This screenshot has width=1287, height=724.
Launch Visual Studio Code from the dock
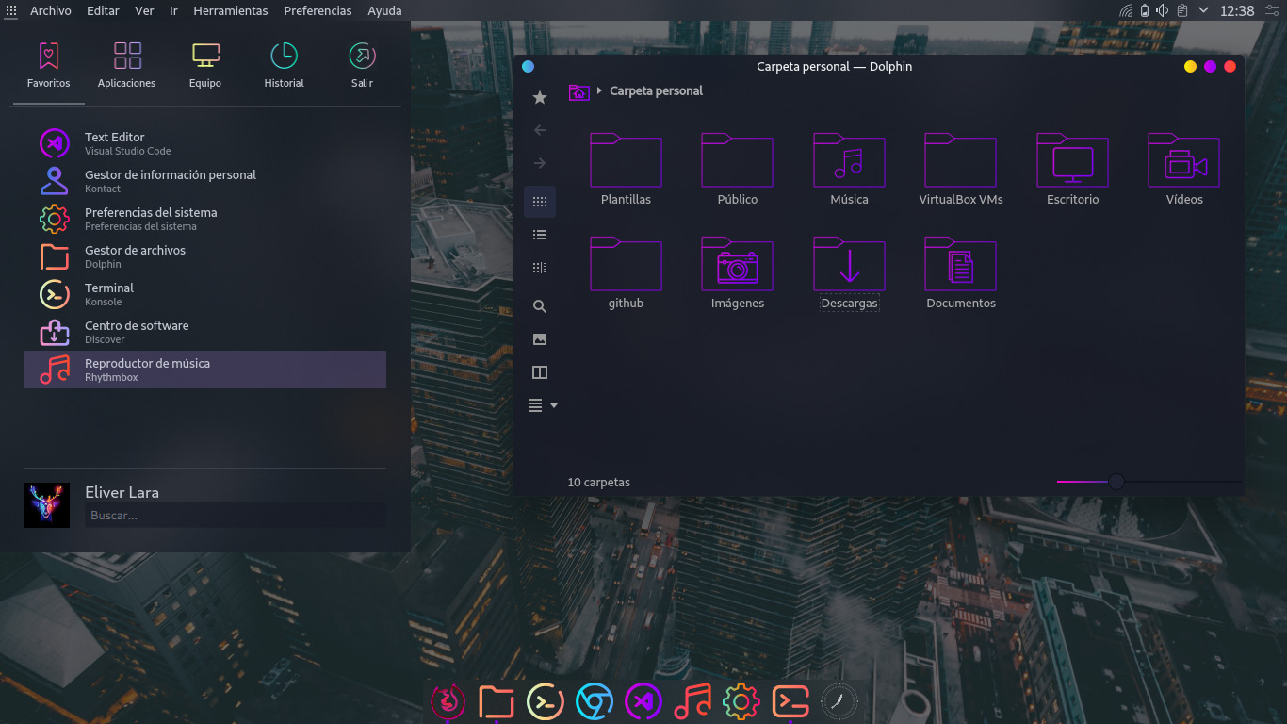(x=643, y=701)
